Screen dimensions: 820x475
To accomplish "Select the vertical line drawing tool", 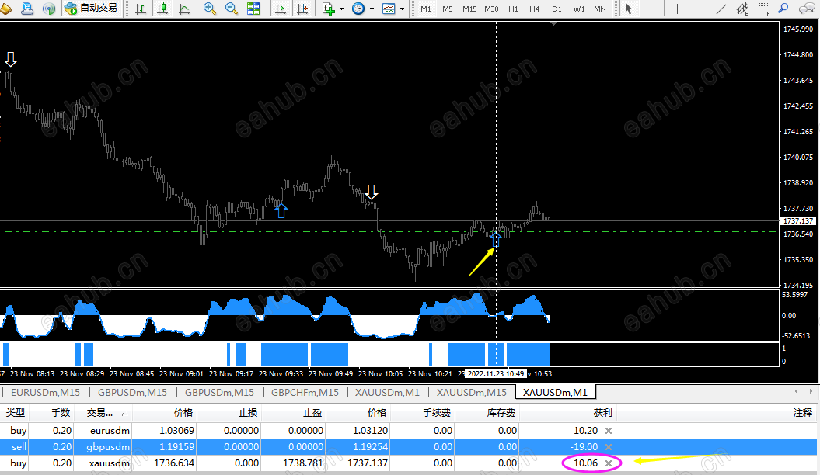I will click(677, 9).
